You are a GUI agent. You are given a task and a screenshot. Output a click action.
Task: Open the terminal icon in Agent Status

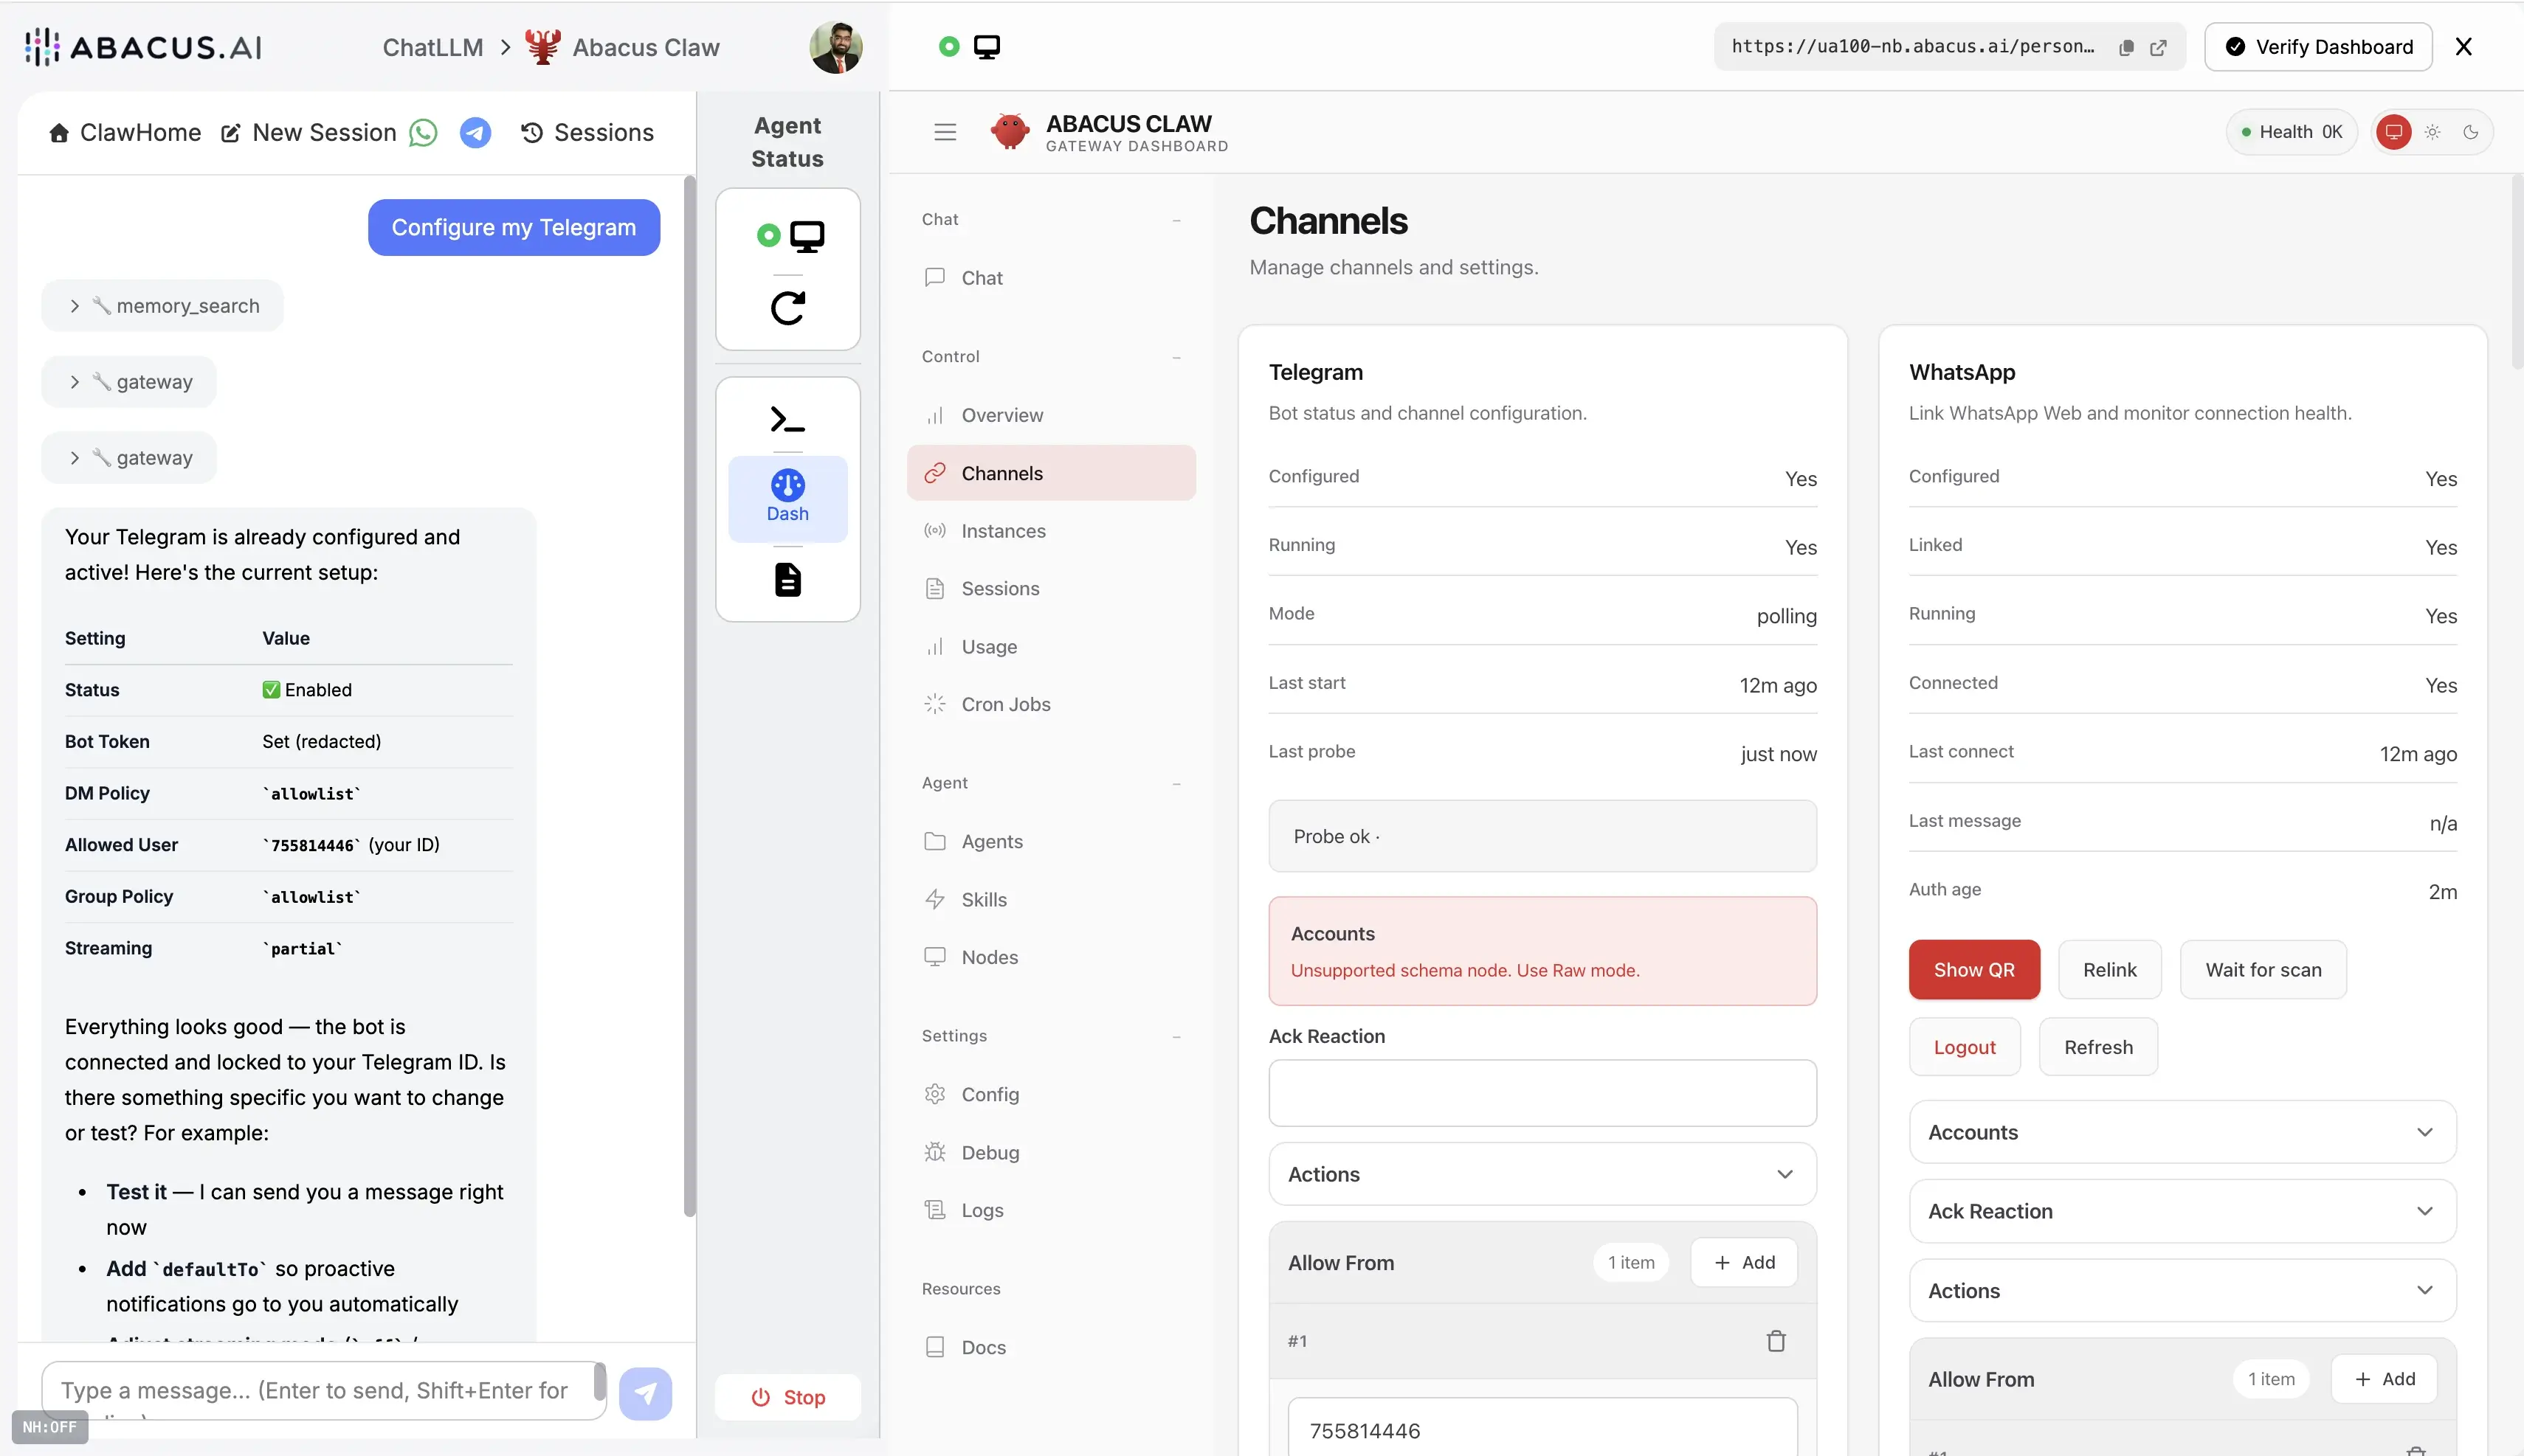pos(787,419)
